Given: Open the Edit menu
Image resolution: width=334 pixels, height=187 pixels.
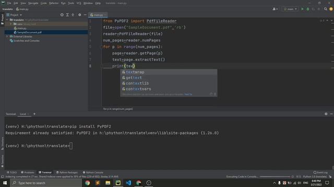Looking at the screenshot, I should (x=16, y=3).
